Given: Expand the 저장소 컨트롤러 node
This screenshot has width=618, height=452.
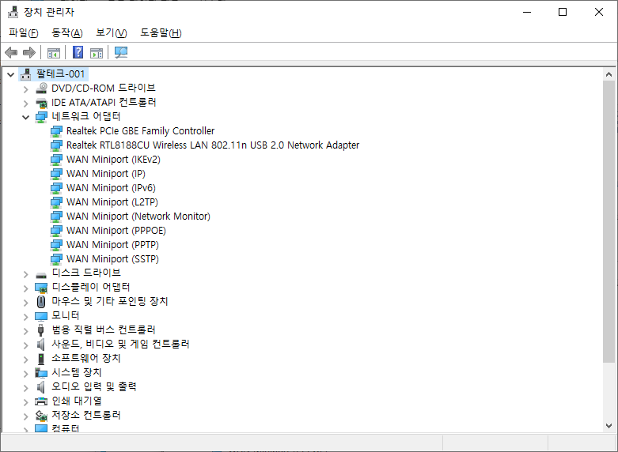Looking at the screenshot, I should click(26, 416).
